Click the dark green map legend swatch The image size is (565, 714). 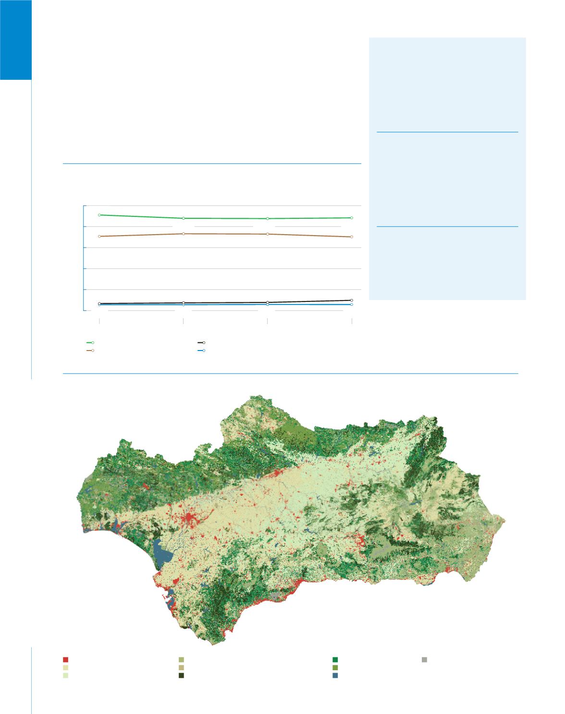[335, 660]
